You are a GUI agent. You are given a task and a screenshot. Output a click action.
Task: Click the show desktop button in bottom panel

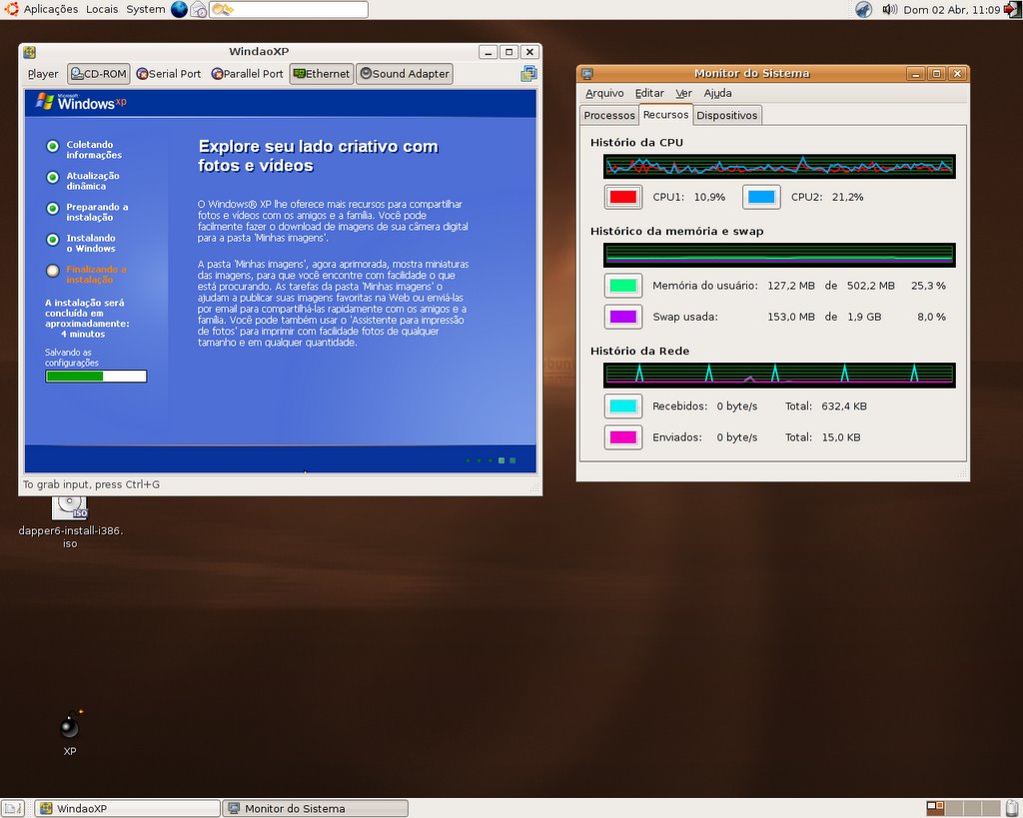(x=12, y=808)
